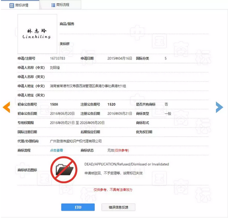
Task: Click the 商品/服务 label
Action: [67, 24]
